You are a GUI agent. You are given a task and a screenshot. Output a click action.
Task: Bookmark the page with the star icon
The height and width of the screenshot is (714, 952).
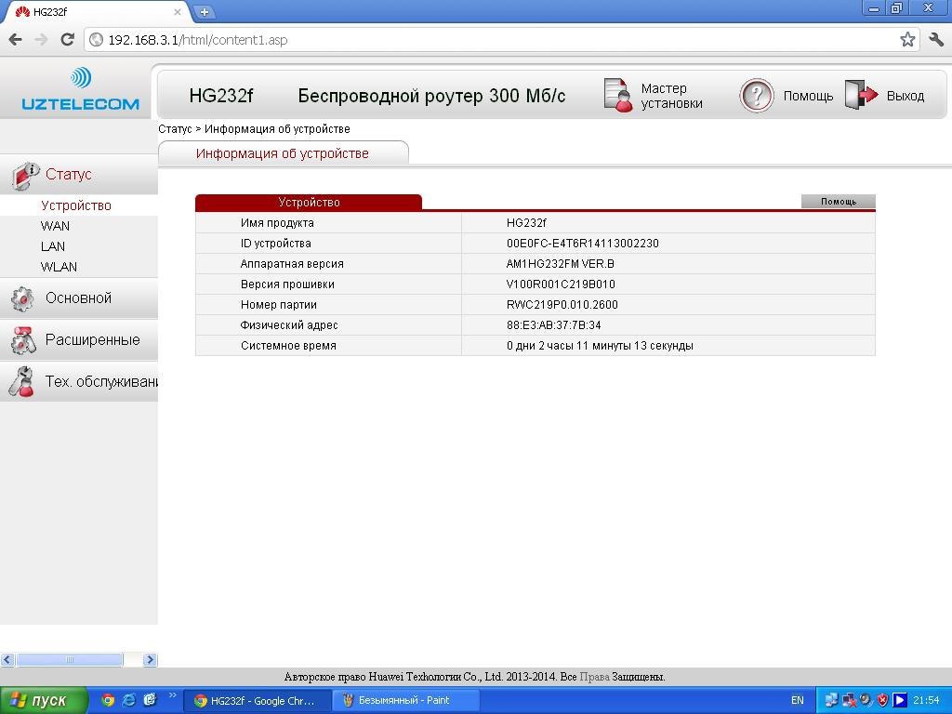pyautogui.click(x=907, y=40)
